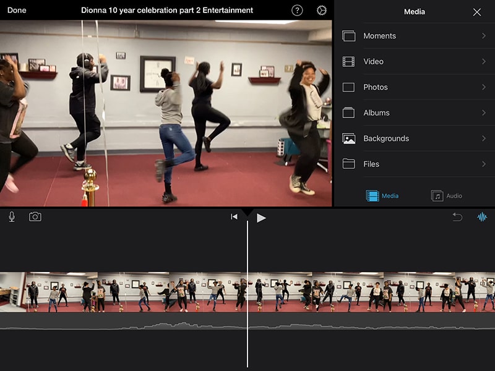Expand the Video chevron arrow
This screenshot has width=495, height=371.
[x=484, y=61]
